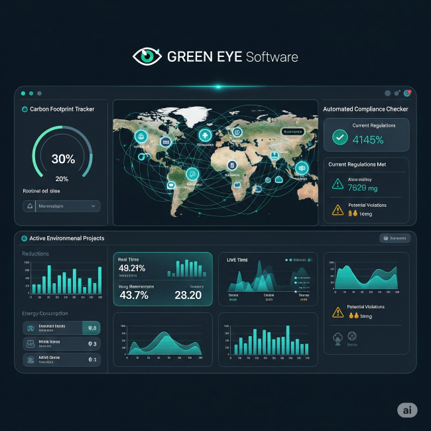Screen dimensions: 431x431
Task: Select the small marker over southern Africa
Action: click(237, 185)
